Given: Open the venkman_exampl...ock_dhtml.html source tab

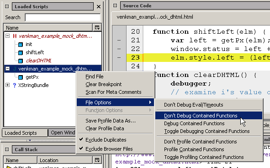Looking at the screenshot, I should [x=155, y=17].
